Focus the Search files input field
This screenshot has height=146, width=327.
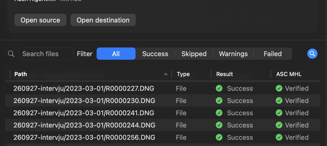coord(46,54)
